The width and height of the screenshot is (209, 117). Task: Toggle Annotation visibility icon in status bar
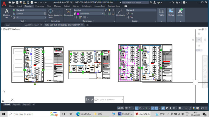pyautogui.click(x=163, y=108)
